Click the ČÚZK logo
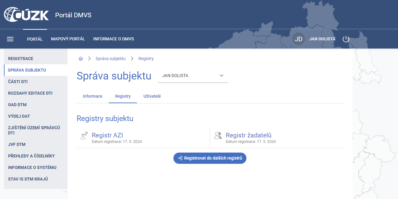The height and width of the screenshot is (199, 398). click(x=26, y=15)
